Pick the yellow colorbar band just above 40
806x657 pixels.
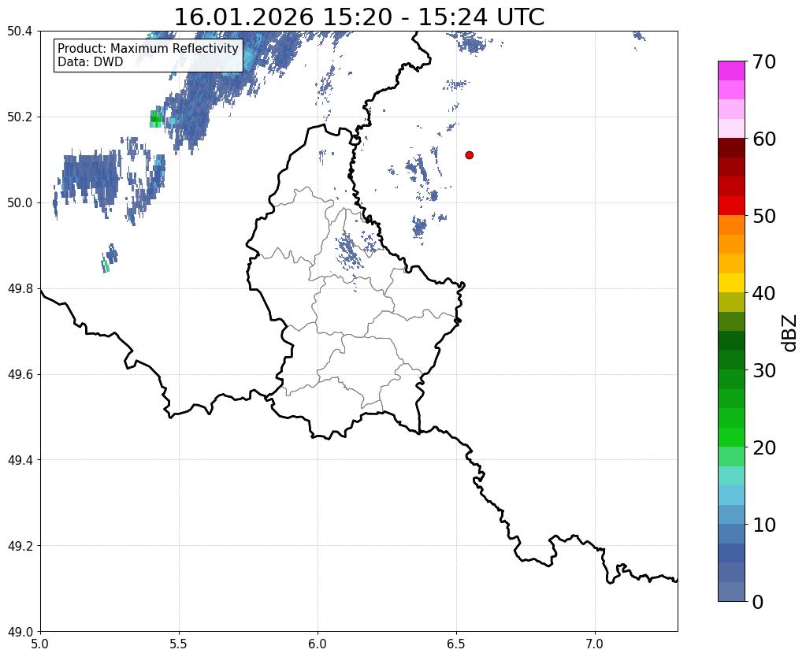[731, 284]
